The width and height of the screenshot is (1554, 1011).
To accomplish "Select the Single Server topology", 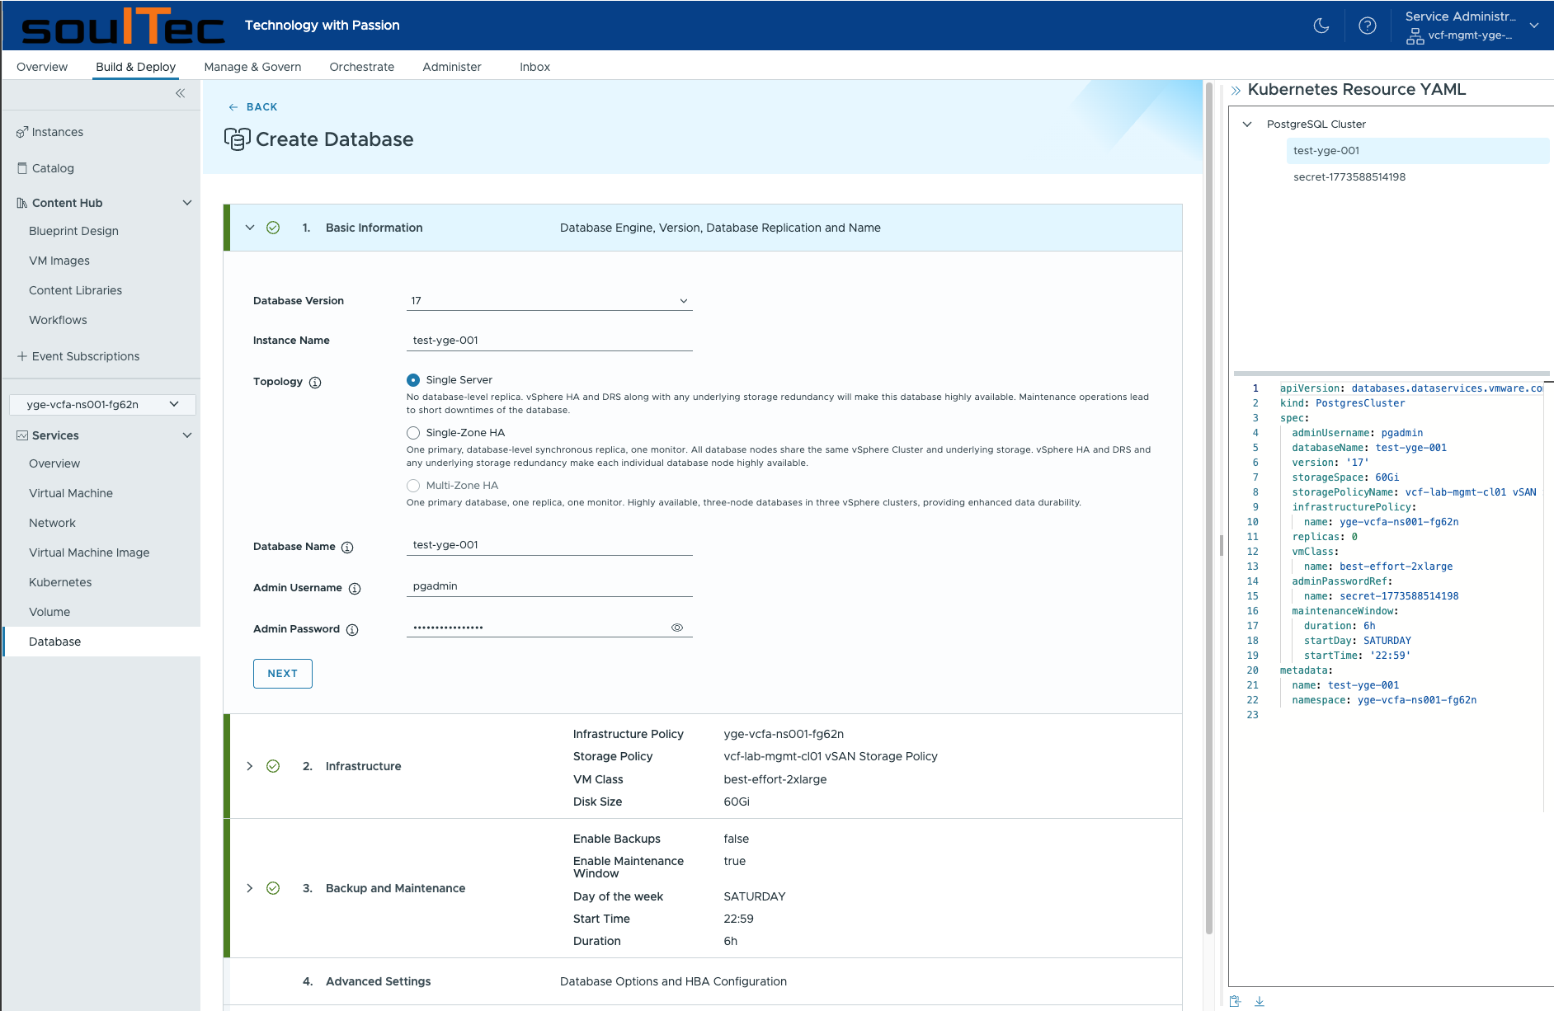I will 412,380.
